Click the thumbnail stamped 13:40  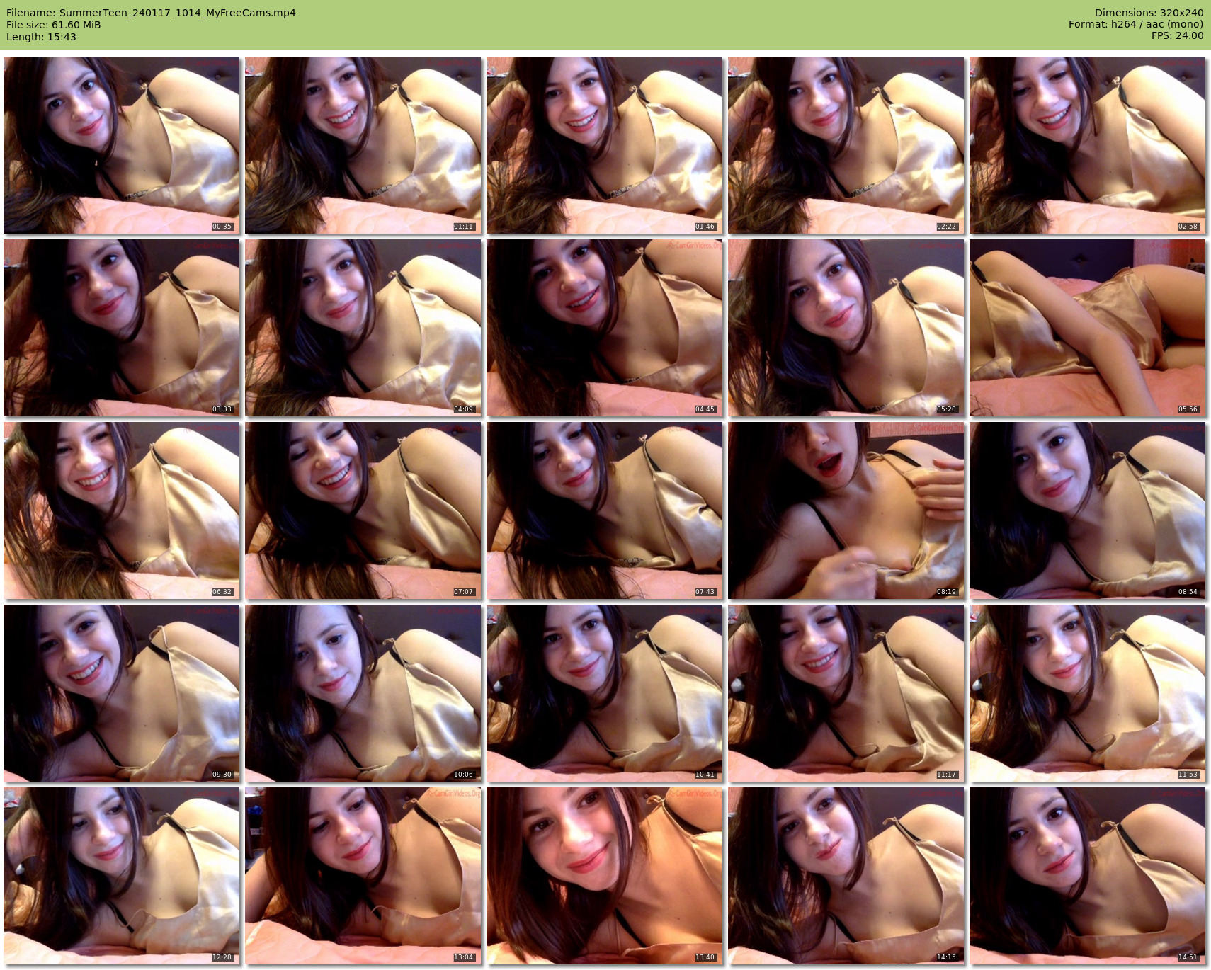point(605,876)
